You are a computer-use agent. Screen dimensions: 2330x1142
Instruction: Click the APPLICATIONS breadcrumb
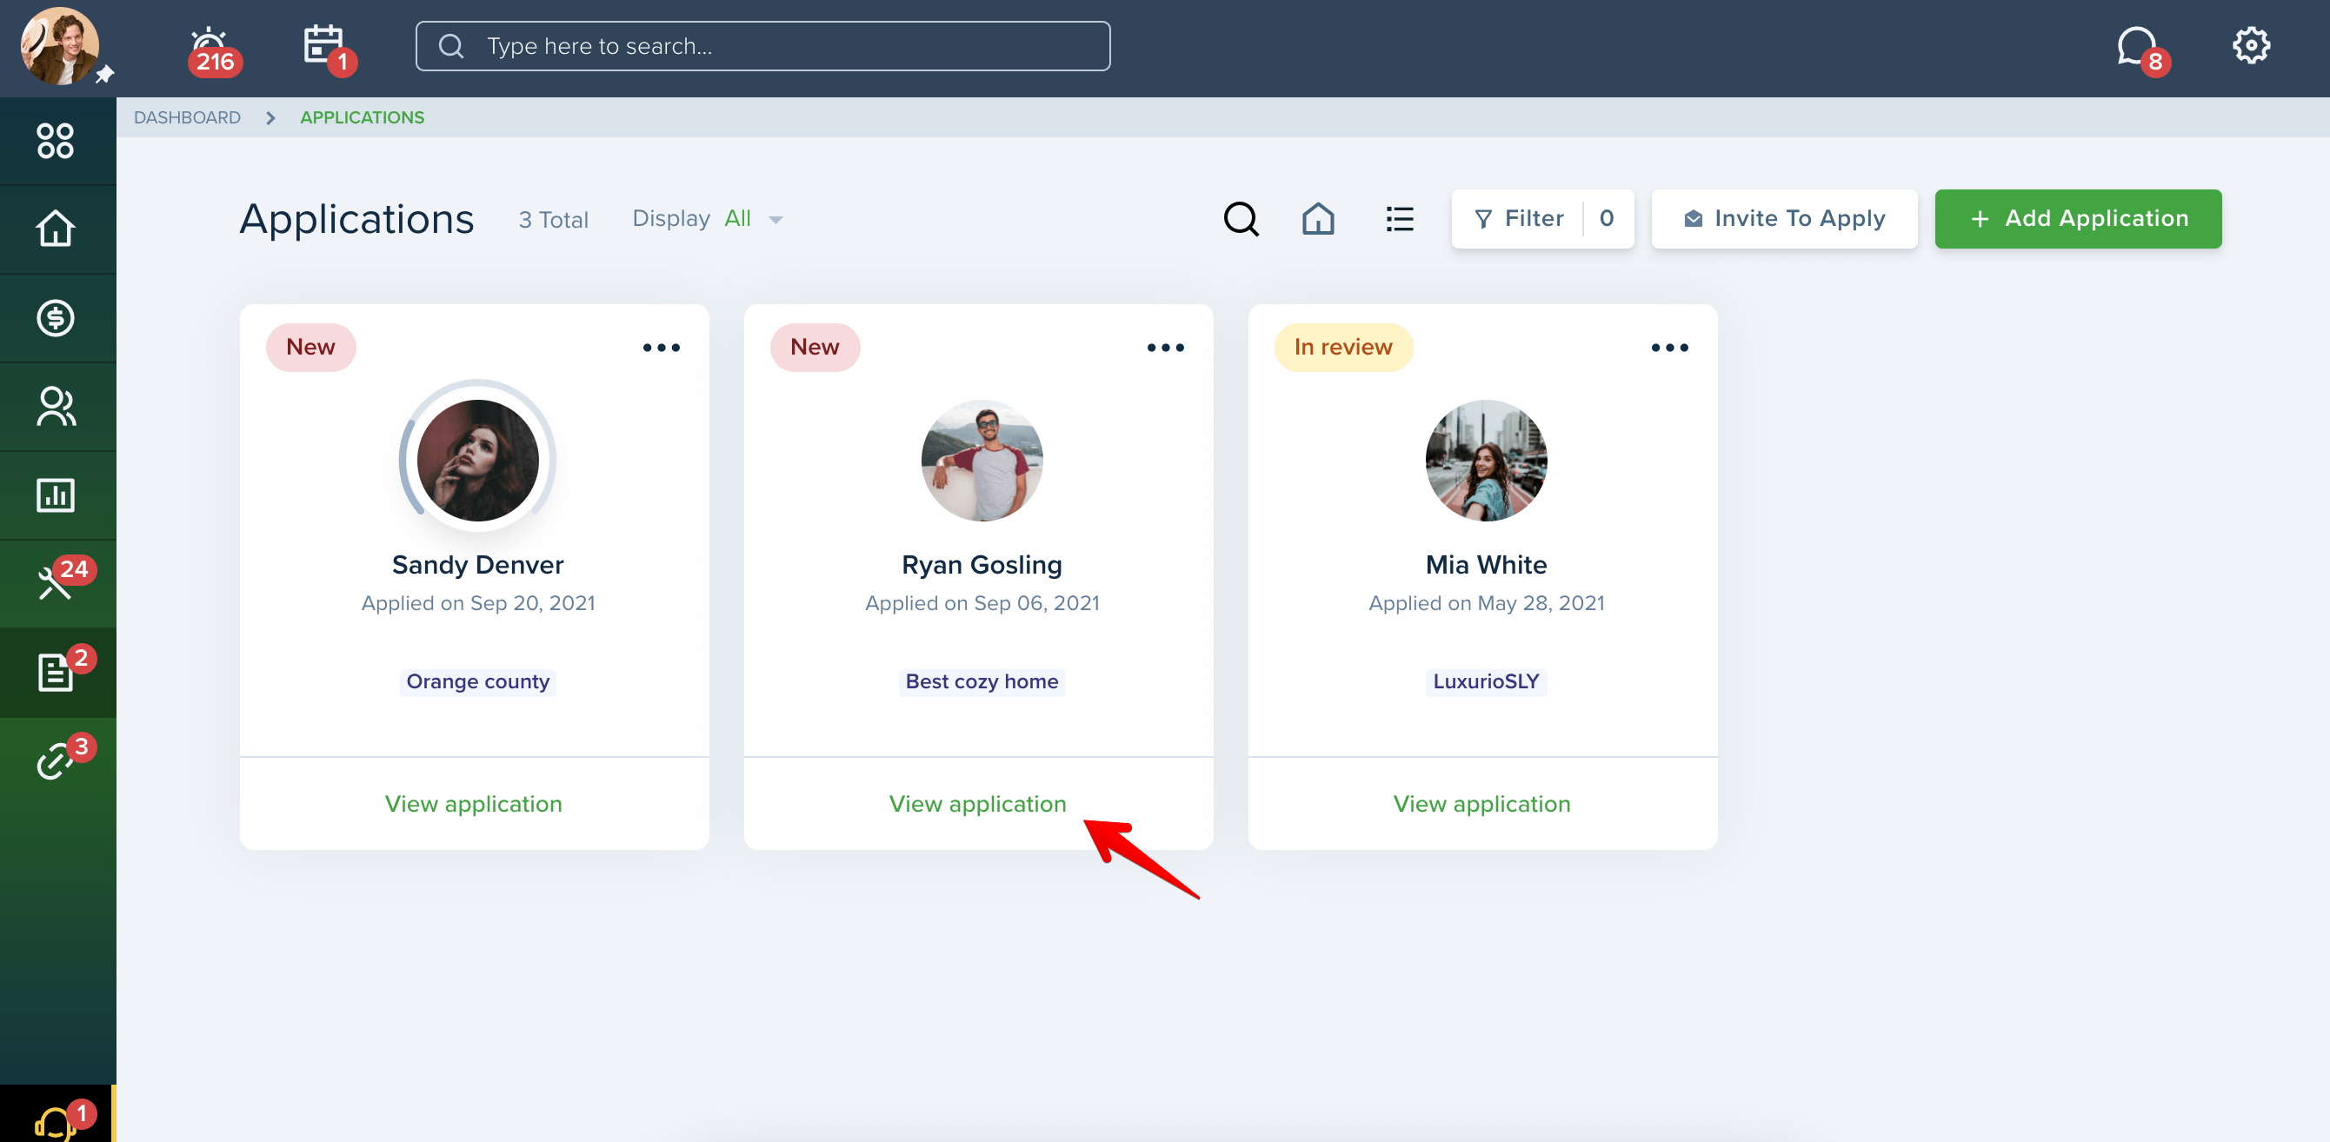tap(362, 117)
